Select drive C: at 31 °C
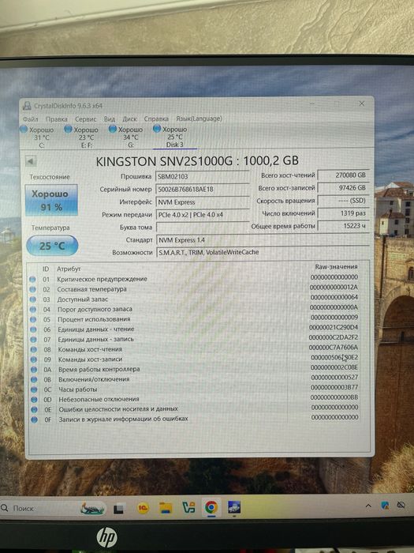 coord(37,137)
